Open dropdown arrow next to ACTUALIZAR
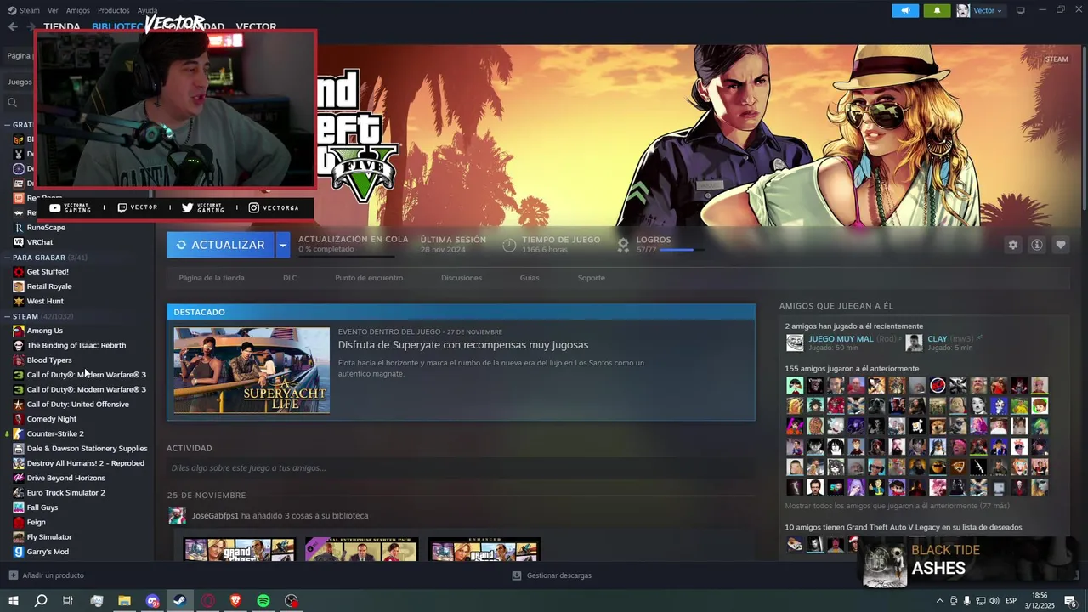Image resolution: width=1088 pixels, height=612 pixels. pos(283,245)
